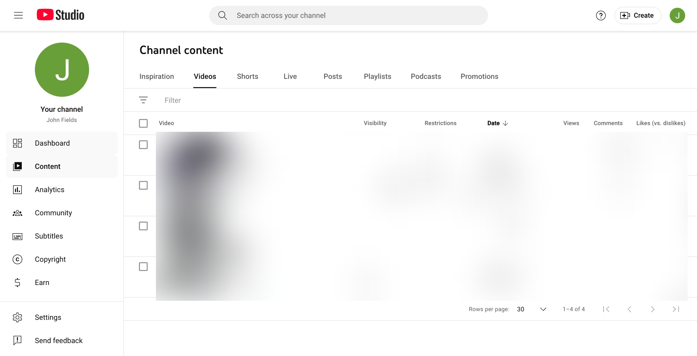Go to the next page
The height and width of the screenshot is (356, 697).
tap(653, 309)
